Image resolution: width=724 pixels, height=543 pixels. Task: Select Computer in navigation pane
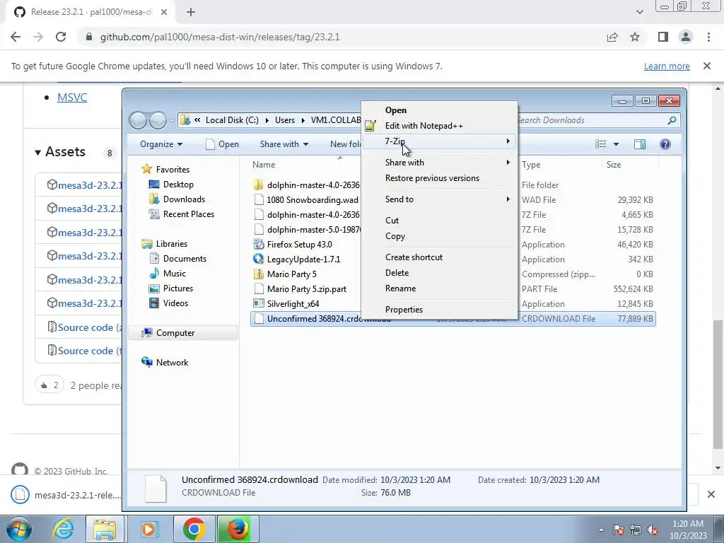coord(175,333)
